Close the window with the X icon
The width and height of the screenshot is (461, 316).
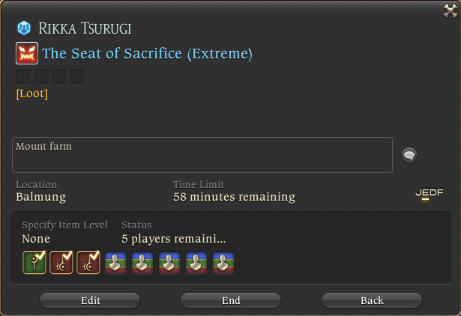[451, 11]
